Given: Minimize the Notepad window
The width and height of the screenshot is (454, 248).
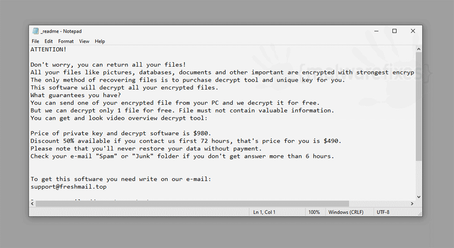Looking at the screenshot, I should [376, 31].
